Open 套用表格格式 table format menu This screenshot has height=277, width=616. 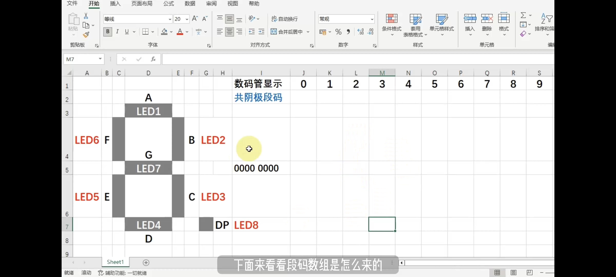point(415,25)
